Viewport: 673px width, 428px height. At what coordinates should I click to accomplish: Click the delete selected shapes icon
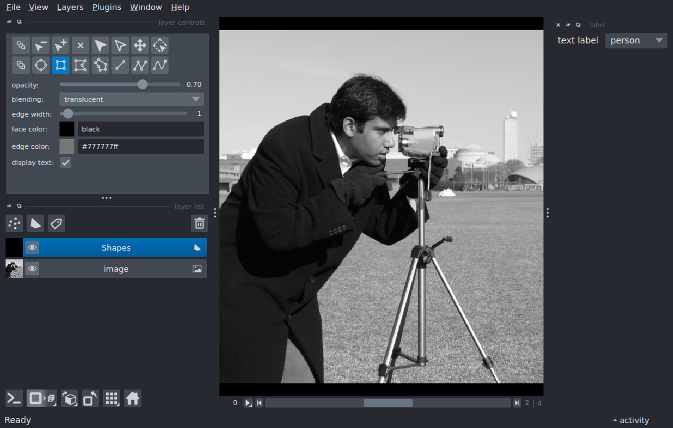coord(81,45)
